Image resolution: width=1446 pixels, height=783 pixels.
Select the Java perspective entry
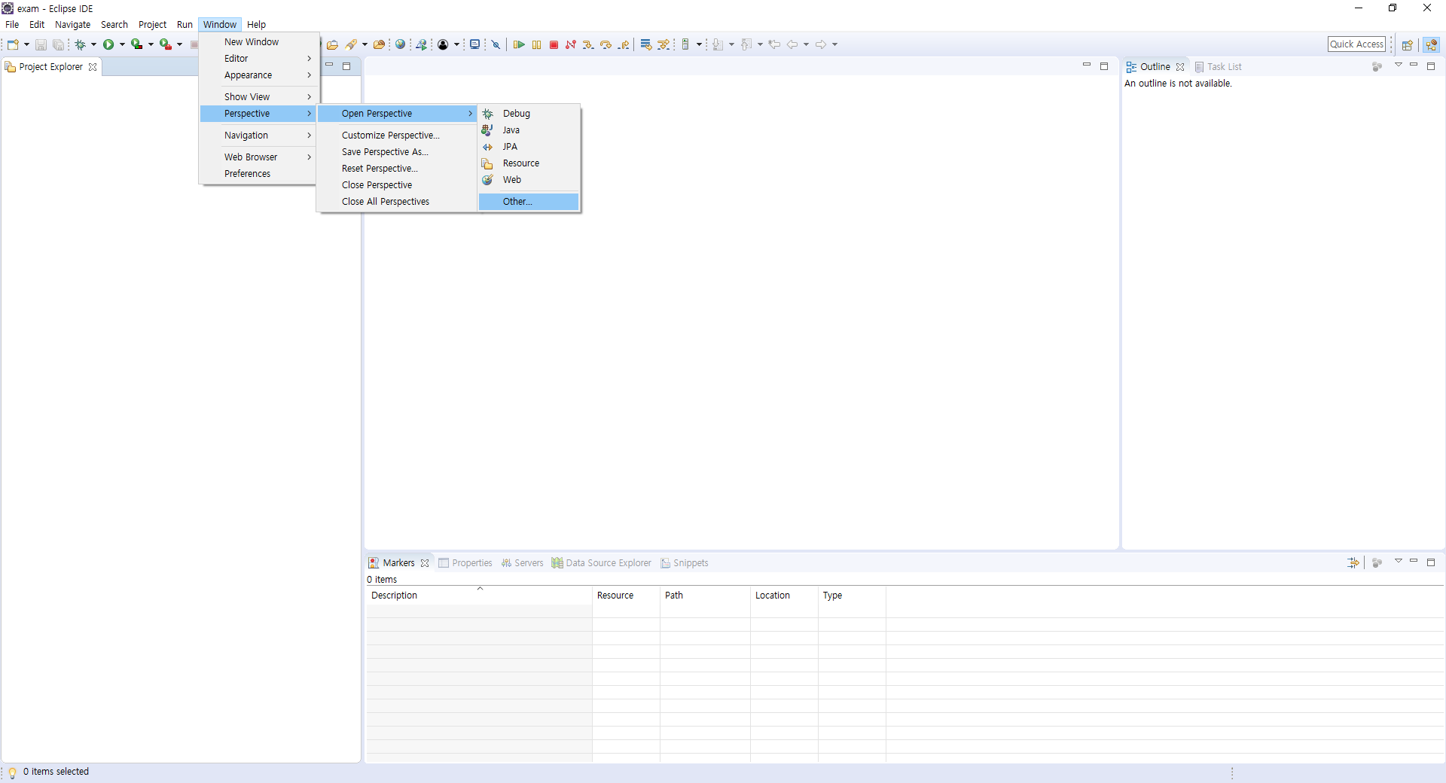pos(529,129)
